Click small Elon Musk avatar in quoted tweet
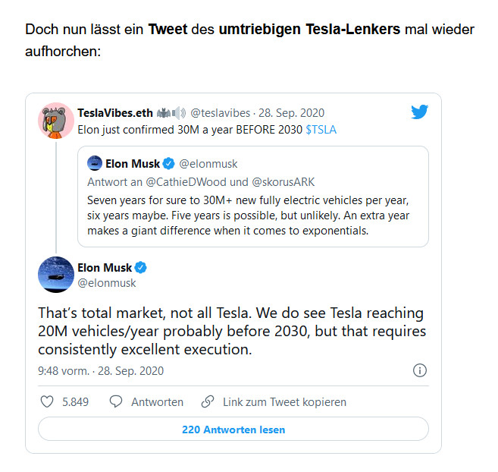The image size is (498, 472). coord(95,163)
